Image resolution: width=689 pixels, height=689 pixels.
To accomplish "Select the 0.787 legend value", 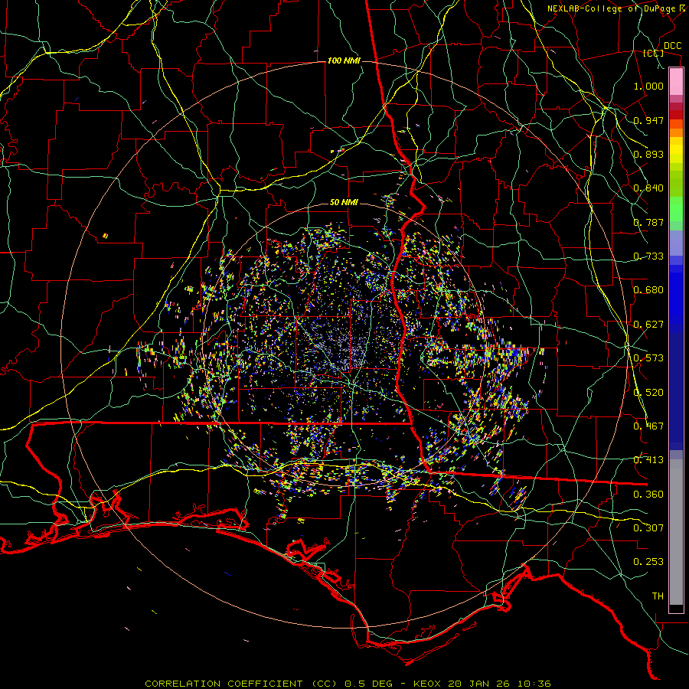I will [648, 222].
